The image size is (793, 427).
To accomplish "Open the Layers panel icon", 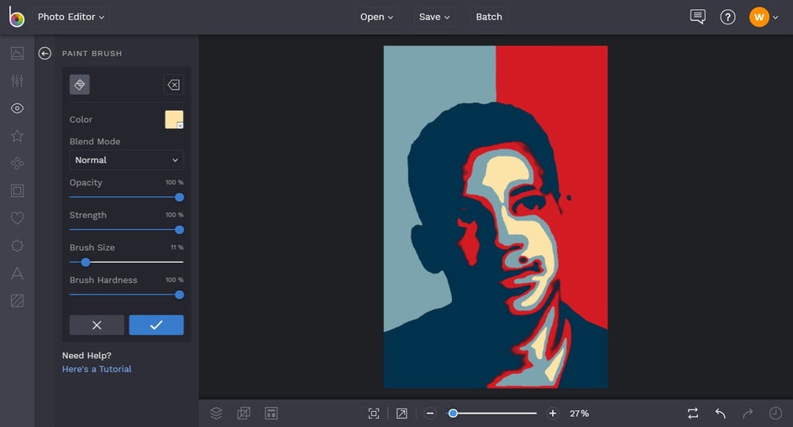I will (216, 414).
